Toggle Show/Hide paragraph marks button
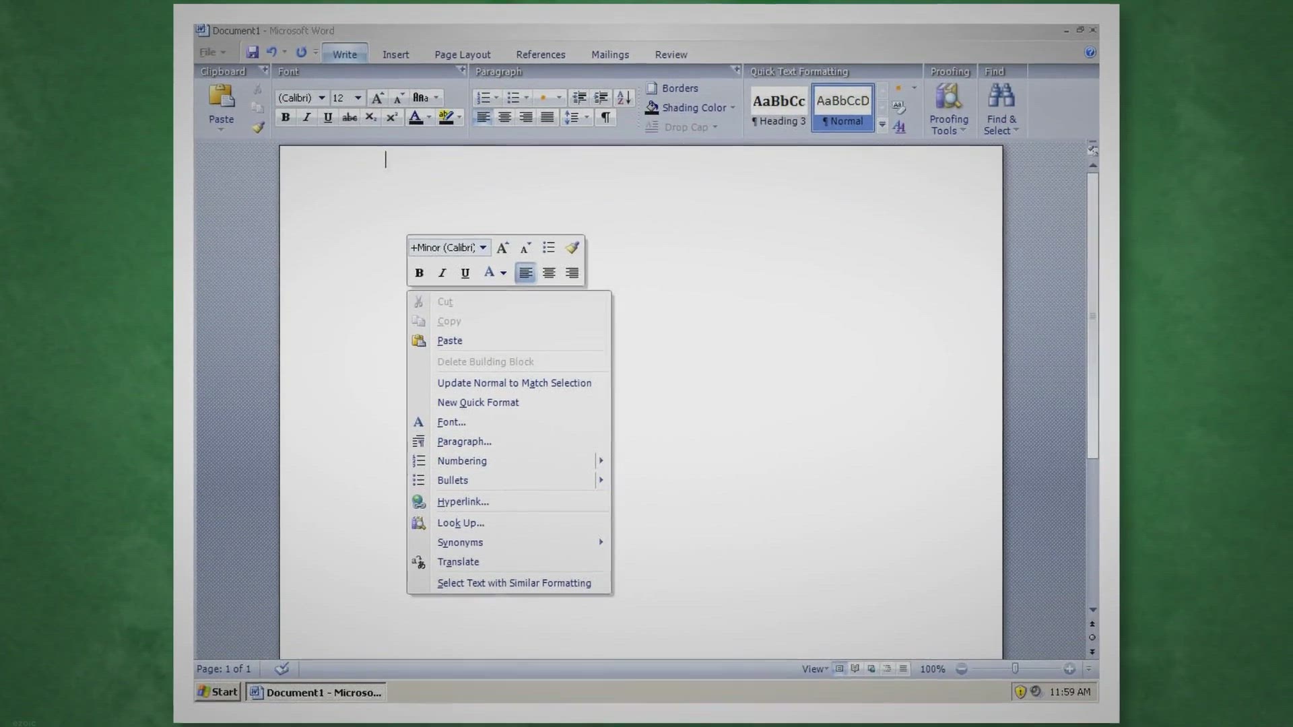 [x=605, y=117]
